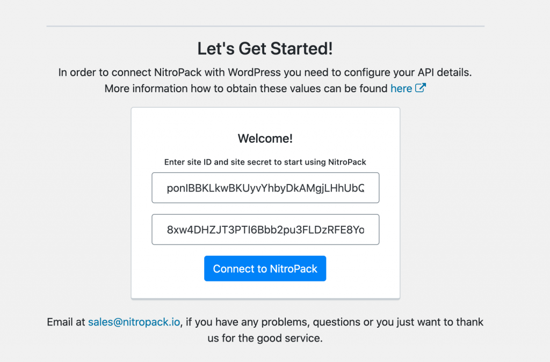Click the horizontal divider line at top
Image resolution: width=550 pixels, height=362 pixels.
click(265, 26)
